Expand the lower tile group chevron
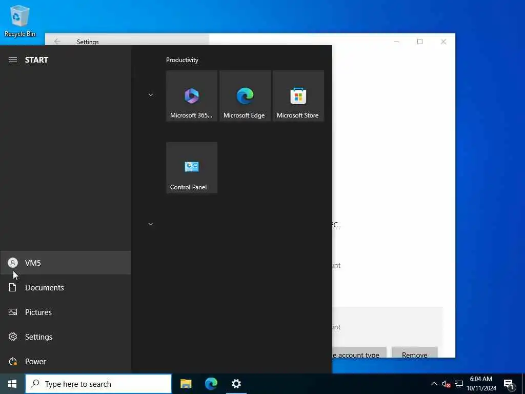 [x=151, y=224]
